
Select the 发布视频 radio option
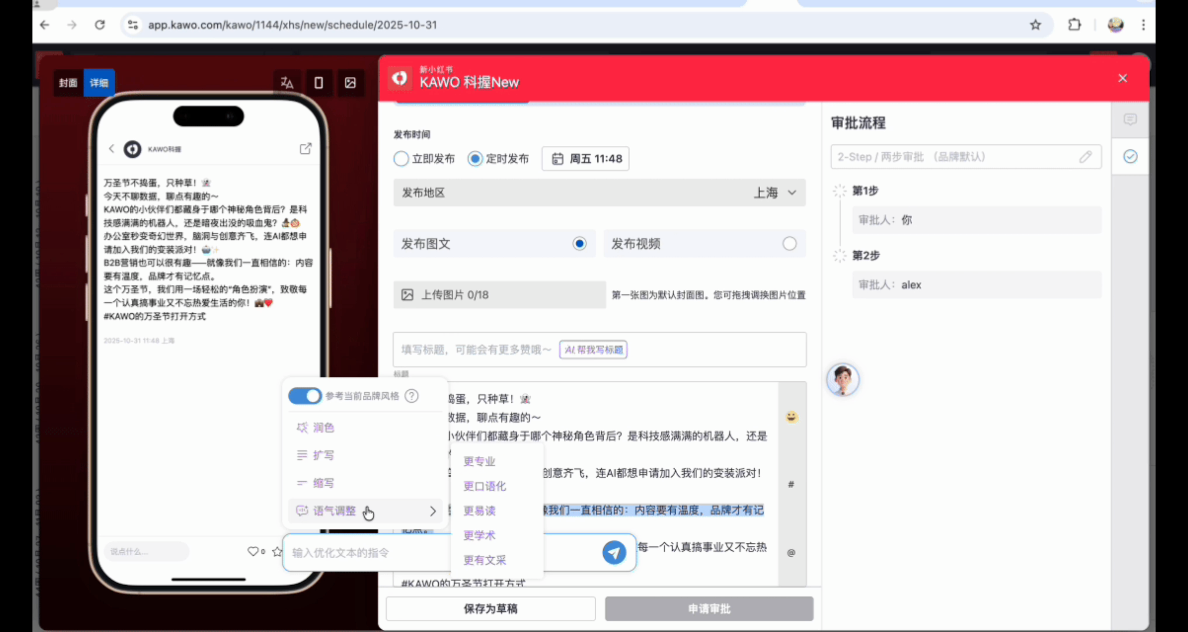(x=789, y=243)
